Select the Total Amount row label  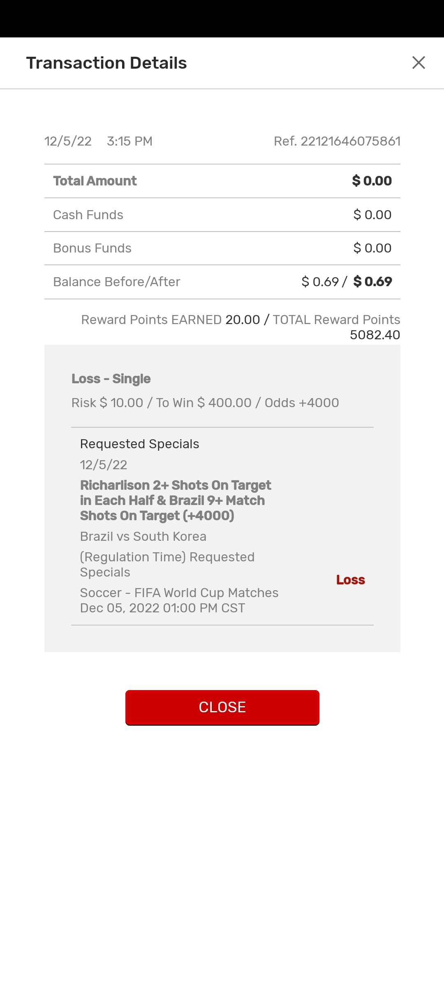click(95, 181)
